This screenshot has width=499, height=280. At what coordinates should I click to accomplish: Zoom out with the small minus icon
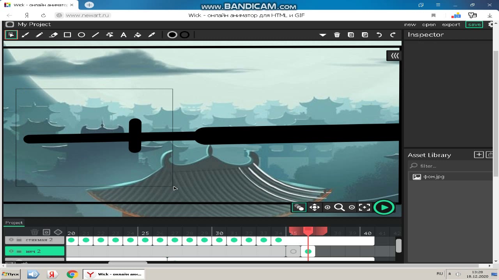(x=352, y=207)
